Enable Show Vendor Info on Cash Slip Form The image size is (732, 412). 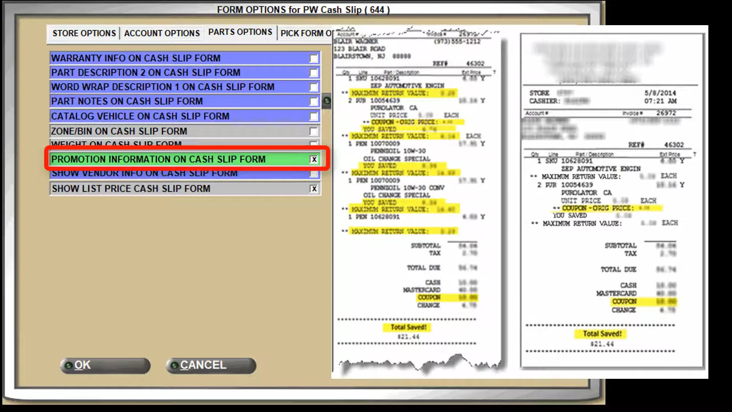[314, 174]
